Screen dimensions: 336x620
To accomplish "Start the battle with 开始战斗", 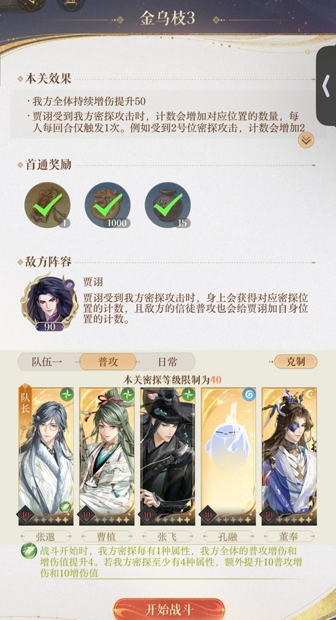I will pos(169,609).
